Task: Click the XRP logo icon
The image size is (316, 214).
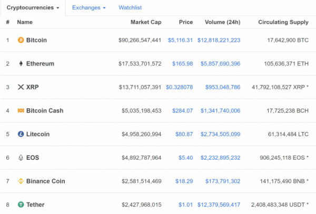Action: click(21, 87)
